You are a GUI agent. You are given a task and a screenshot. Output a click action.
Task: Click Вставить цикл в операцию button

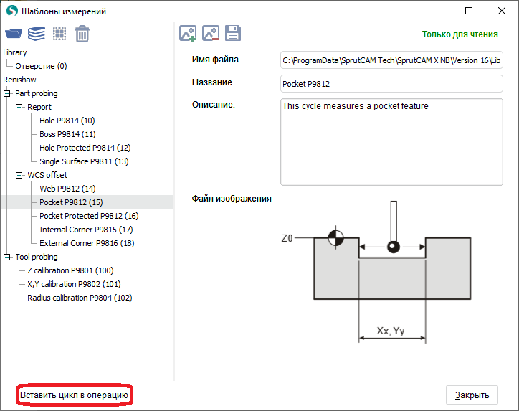click(74, 395)
